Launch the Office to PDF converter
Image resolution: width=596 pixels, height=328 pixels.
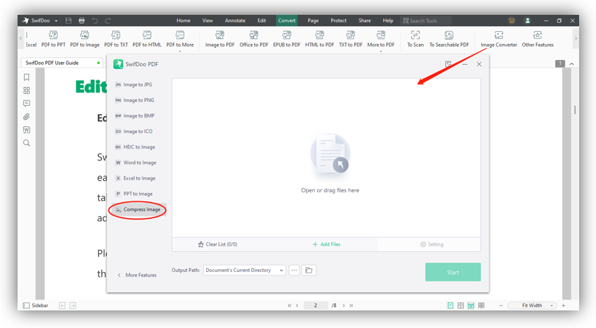tap(254, 39)
